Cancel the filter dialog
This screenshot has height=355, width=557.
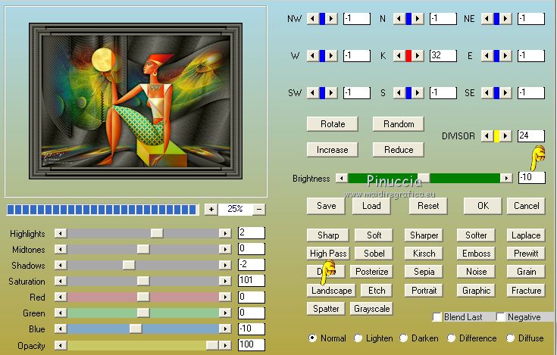pos(527,206)
